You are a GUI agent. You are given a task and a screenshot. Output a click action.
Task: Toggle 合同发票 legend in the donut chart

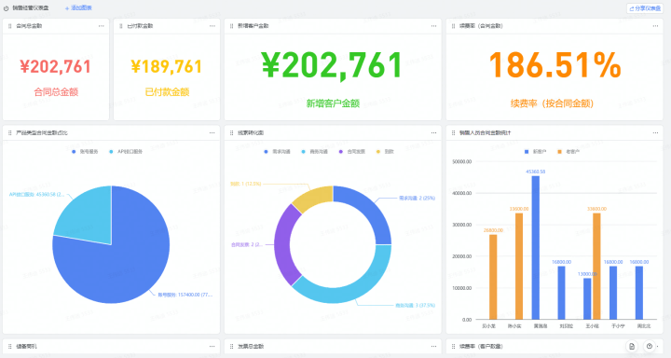click(351, 152)
